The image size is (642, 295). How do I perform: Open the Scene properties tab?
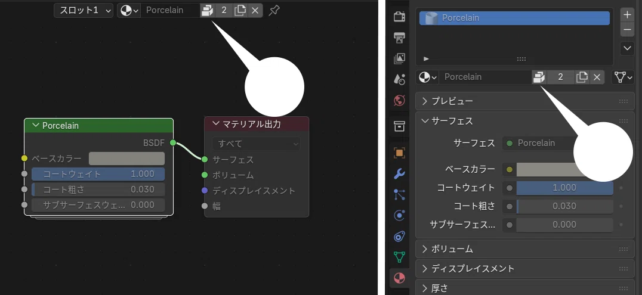coord(399,79)
